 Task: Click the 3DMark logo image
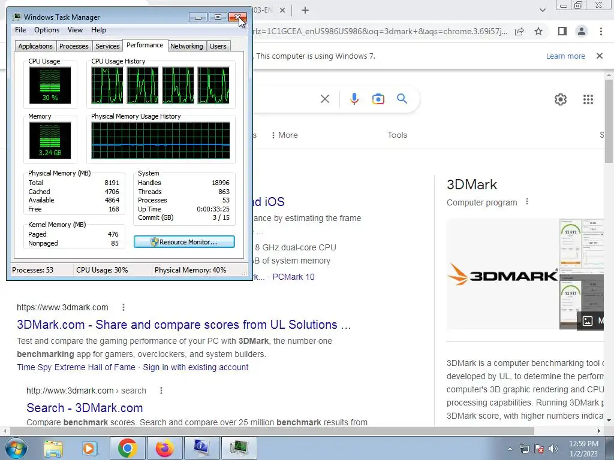coord(503,274)
